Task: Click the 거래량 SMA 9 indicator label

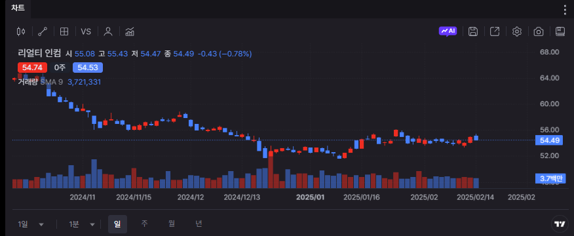Action: tap(40, 82)
